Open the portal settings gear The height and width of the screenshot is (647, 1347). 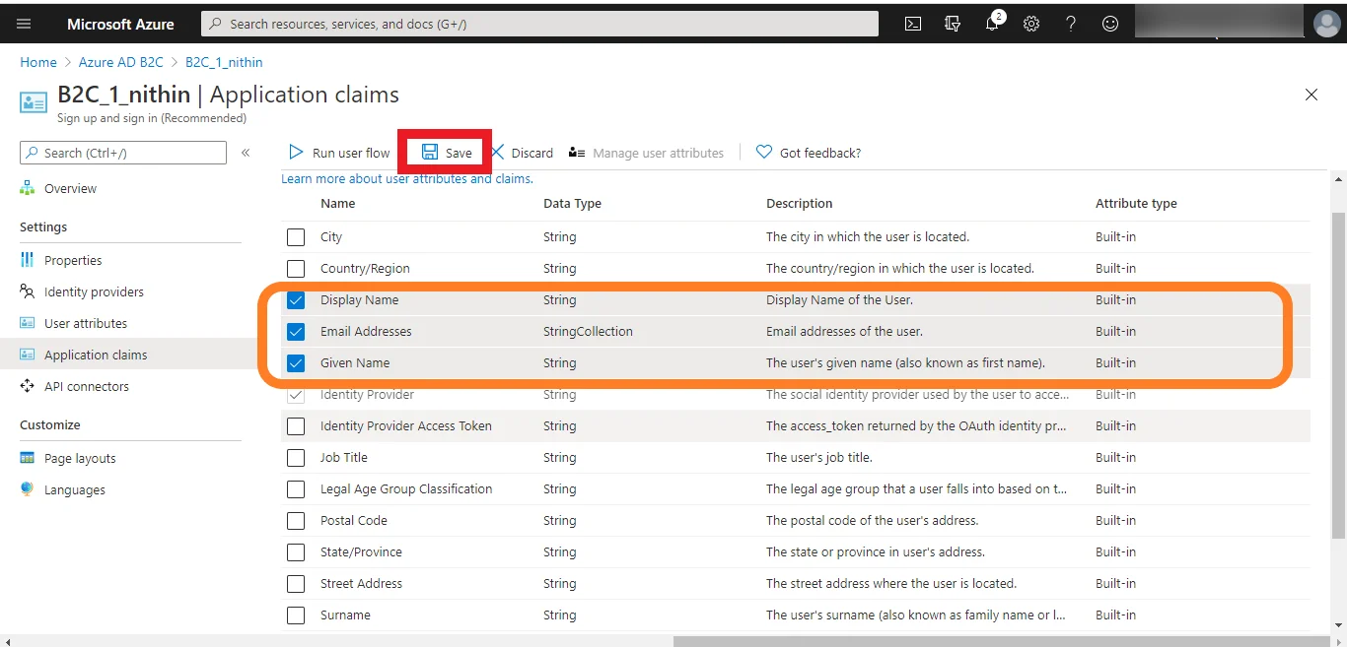[1031, 23]
